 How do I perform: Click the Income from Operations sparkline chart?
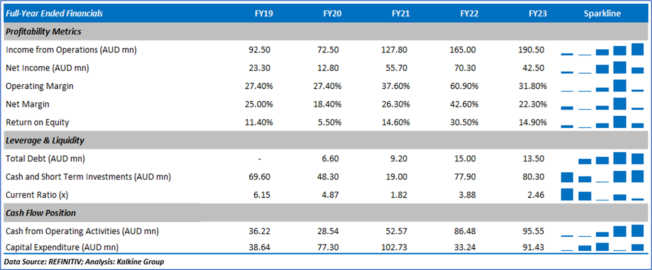point(602,50)
